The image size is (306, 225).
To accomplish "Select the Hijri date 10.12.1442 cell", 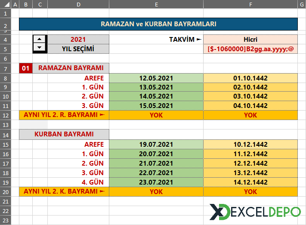I will tap(250, 144).
